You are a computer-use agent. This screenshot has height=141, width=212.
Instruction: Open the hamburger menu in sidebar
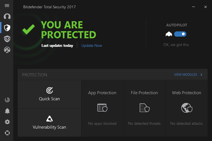click(7, 6)
